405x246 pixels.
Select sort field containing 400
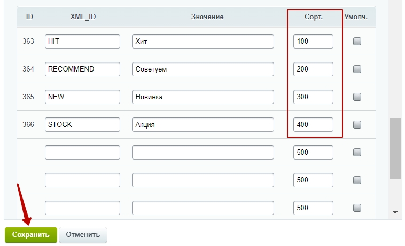click(313, 124)
